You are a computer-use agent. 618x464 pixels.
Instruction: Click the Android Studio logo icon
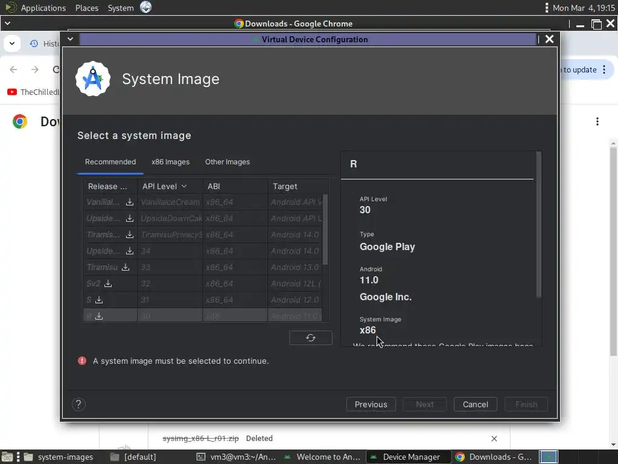92,79
